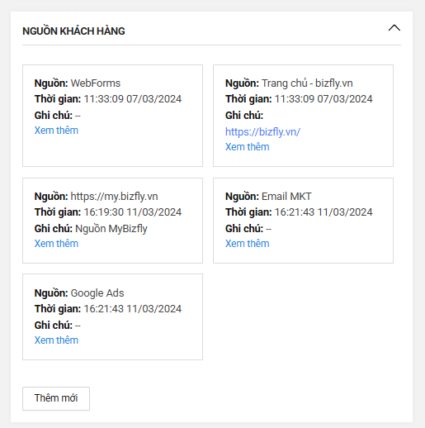Select the Trang chủ - bizfly.vn source card
The height and width of the screenshot is (428, 425).
tap(303, 116)
